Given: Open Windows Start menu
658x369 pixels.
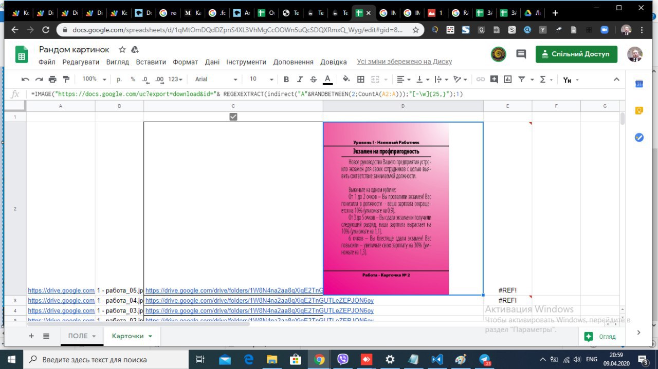Looking at the screenshot, I should point(11,359).
